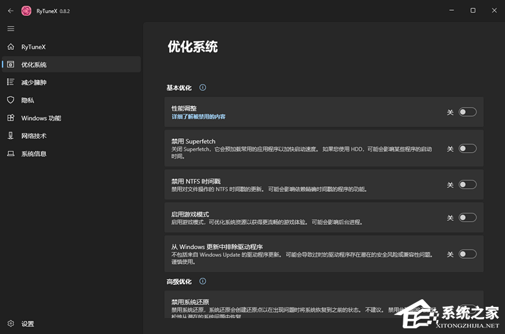
Task: Open 设置 at sidebar bottom
Action: click(x=71, y=323)
